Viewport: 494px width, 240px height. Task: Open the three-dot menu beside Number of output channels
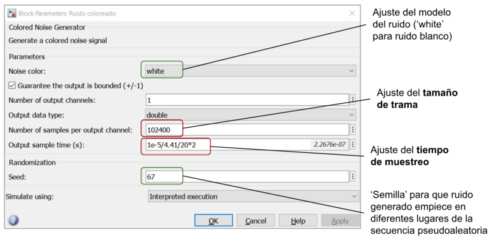(x=353, y=100)
